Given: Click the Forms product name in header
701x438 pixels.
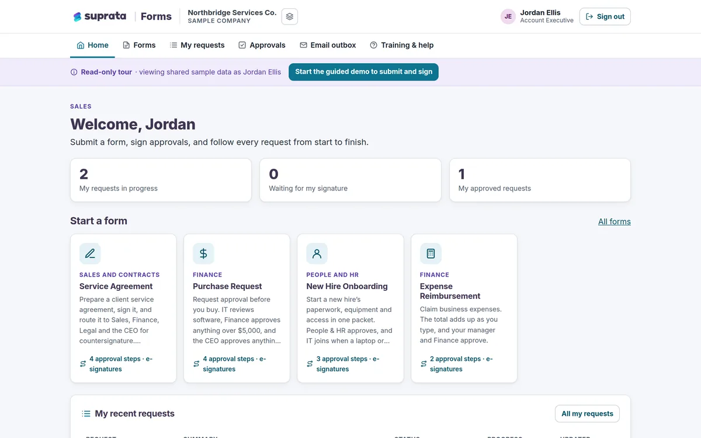Looking at the screenshot, I should (x=156, y=16).
